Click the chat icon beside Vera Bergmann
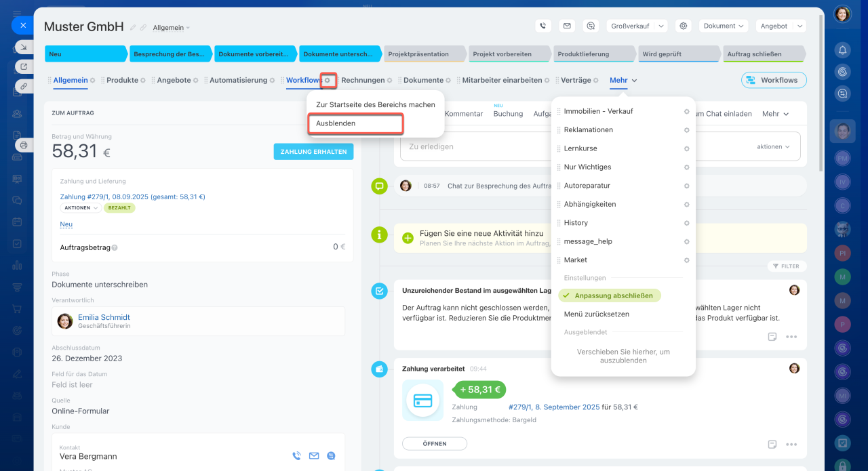This screenshot has width=868, height=471. [x=331, y=456]
